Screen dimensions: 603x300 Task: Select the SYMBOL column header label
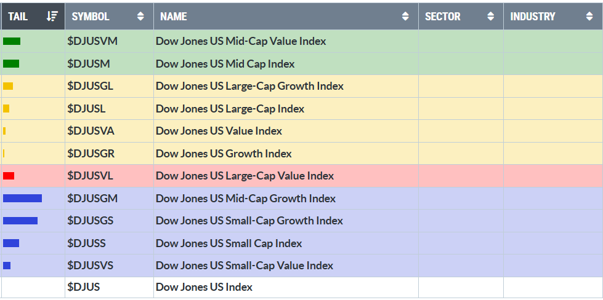tap(91, 17)
